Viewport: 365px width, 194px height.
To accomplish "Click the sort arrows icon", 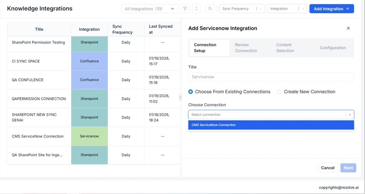I will point(196,9).
